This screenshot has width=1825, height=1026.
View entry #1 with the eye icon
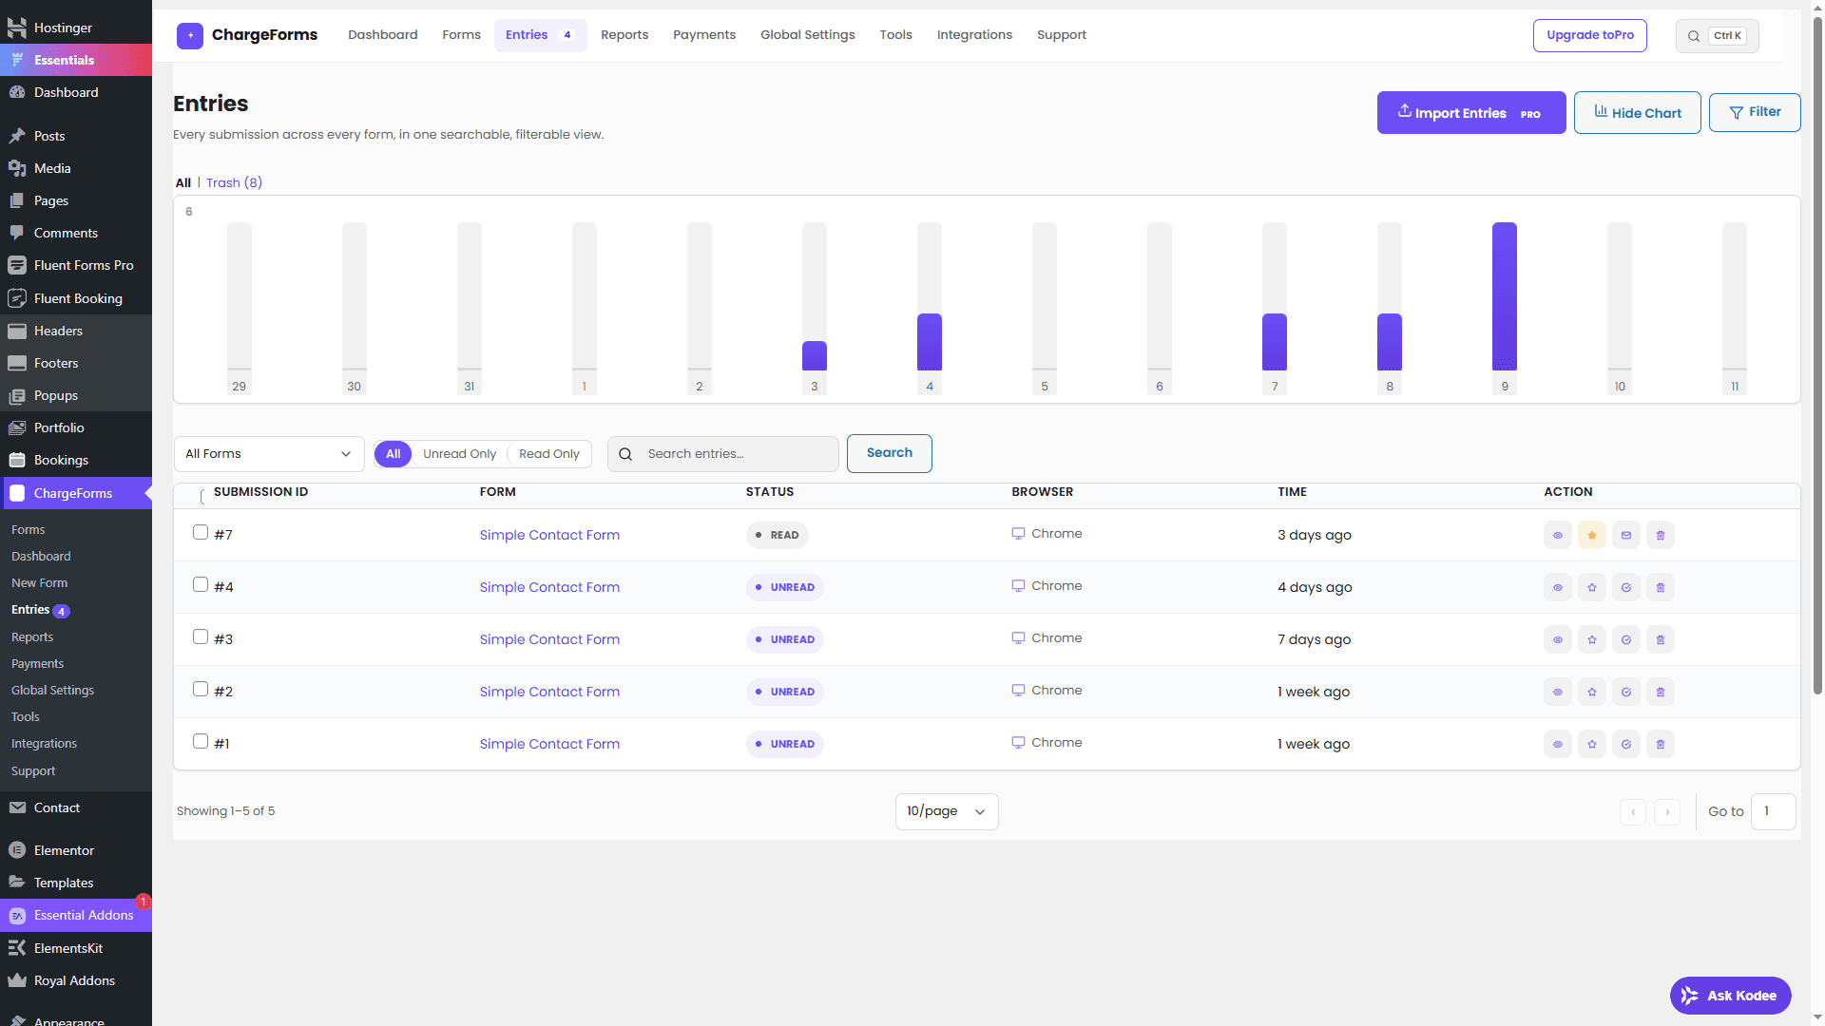click(1557, 744)
